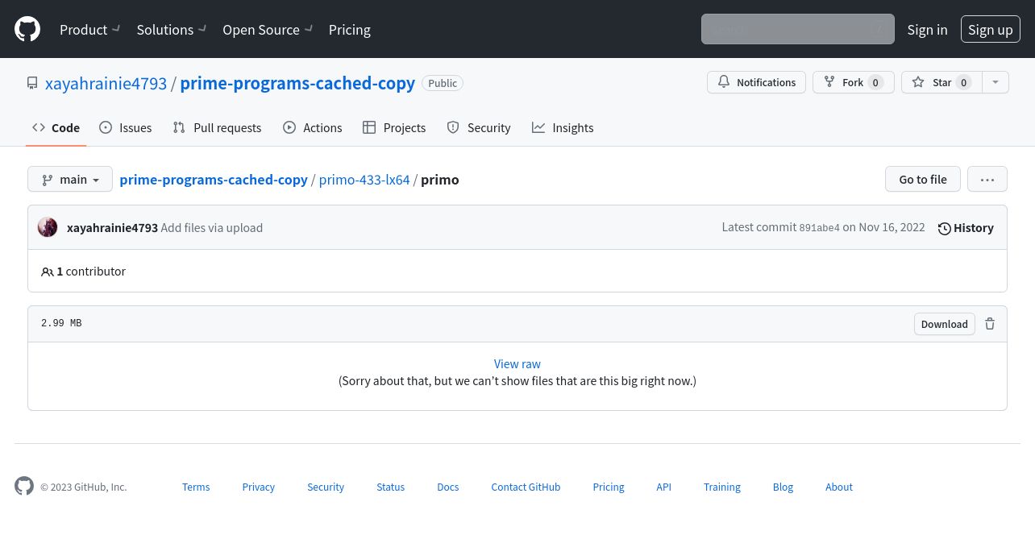
Task: Open the more options ellipsis button
Action: click(x=987, y=179)
